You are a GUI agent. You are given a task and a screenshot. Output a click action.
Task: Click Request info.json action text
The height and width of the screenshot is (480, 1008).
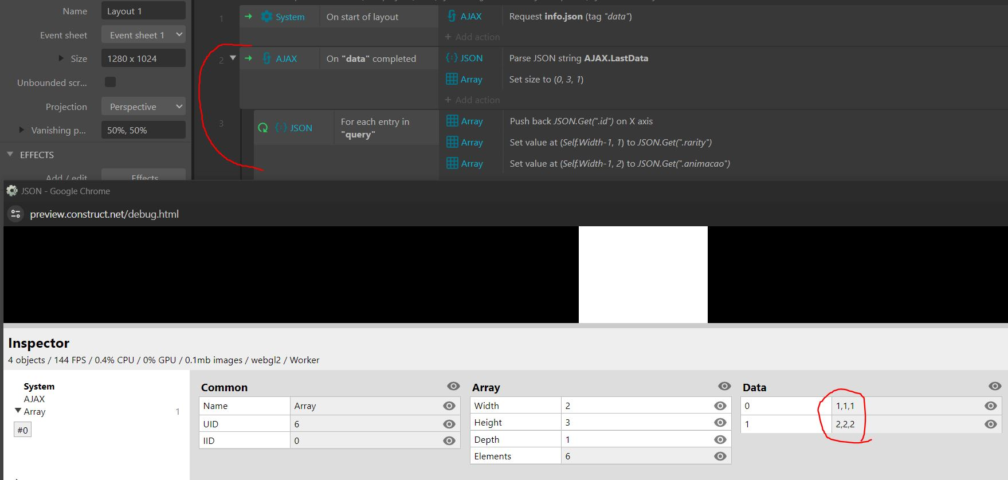570,16
